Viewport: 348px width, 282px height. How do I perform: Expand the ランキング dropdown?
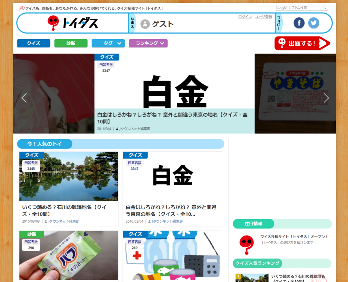pos(148,43)
